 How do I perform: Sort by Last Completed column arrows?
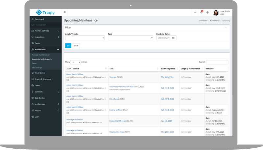pyautogui.click(x=177, y=69)
